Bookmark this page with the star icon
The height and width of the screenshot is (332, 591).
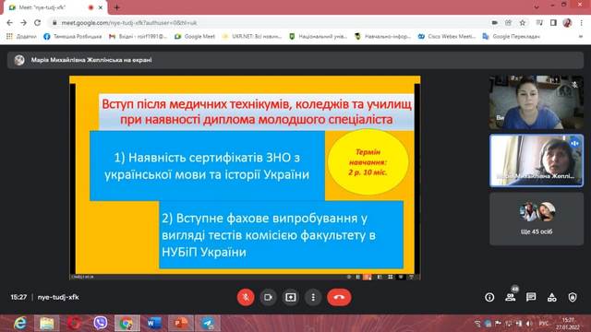click(x=523, y=23)
